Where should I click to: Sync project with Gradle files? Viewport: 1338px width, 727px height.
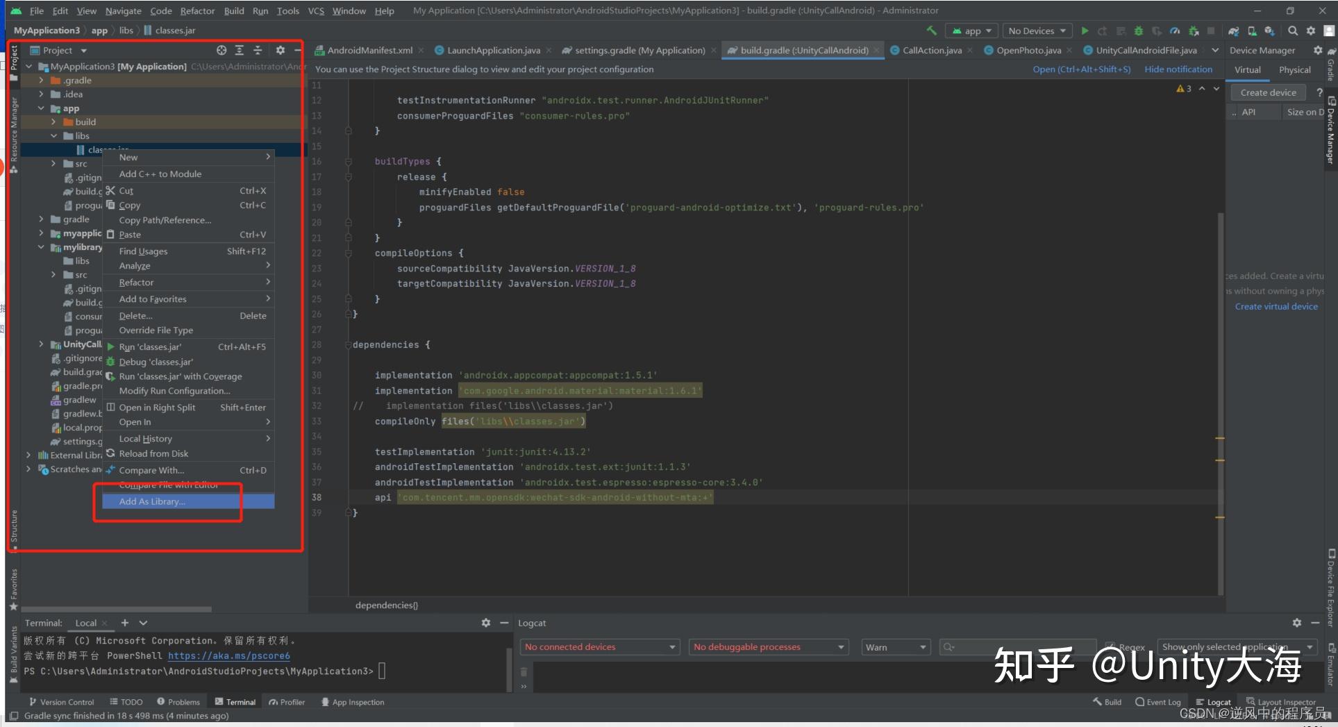[1233, 31]
